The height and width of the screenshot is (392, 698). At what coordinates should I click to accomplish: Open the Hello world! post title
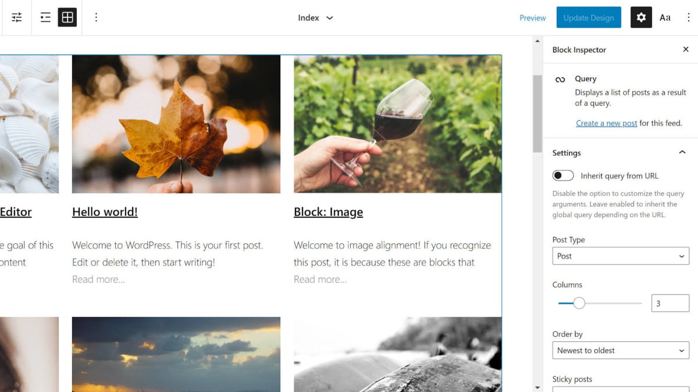(x=105, y=212)
